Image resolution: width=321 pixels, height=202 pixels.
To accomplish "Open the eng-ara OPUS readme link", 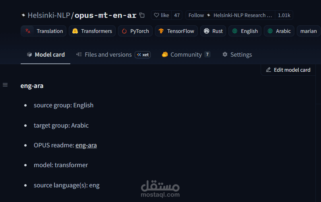I will coord(86,145).
